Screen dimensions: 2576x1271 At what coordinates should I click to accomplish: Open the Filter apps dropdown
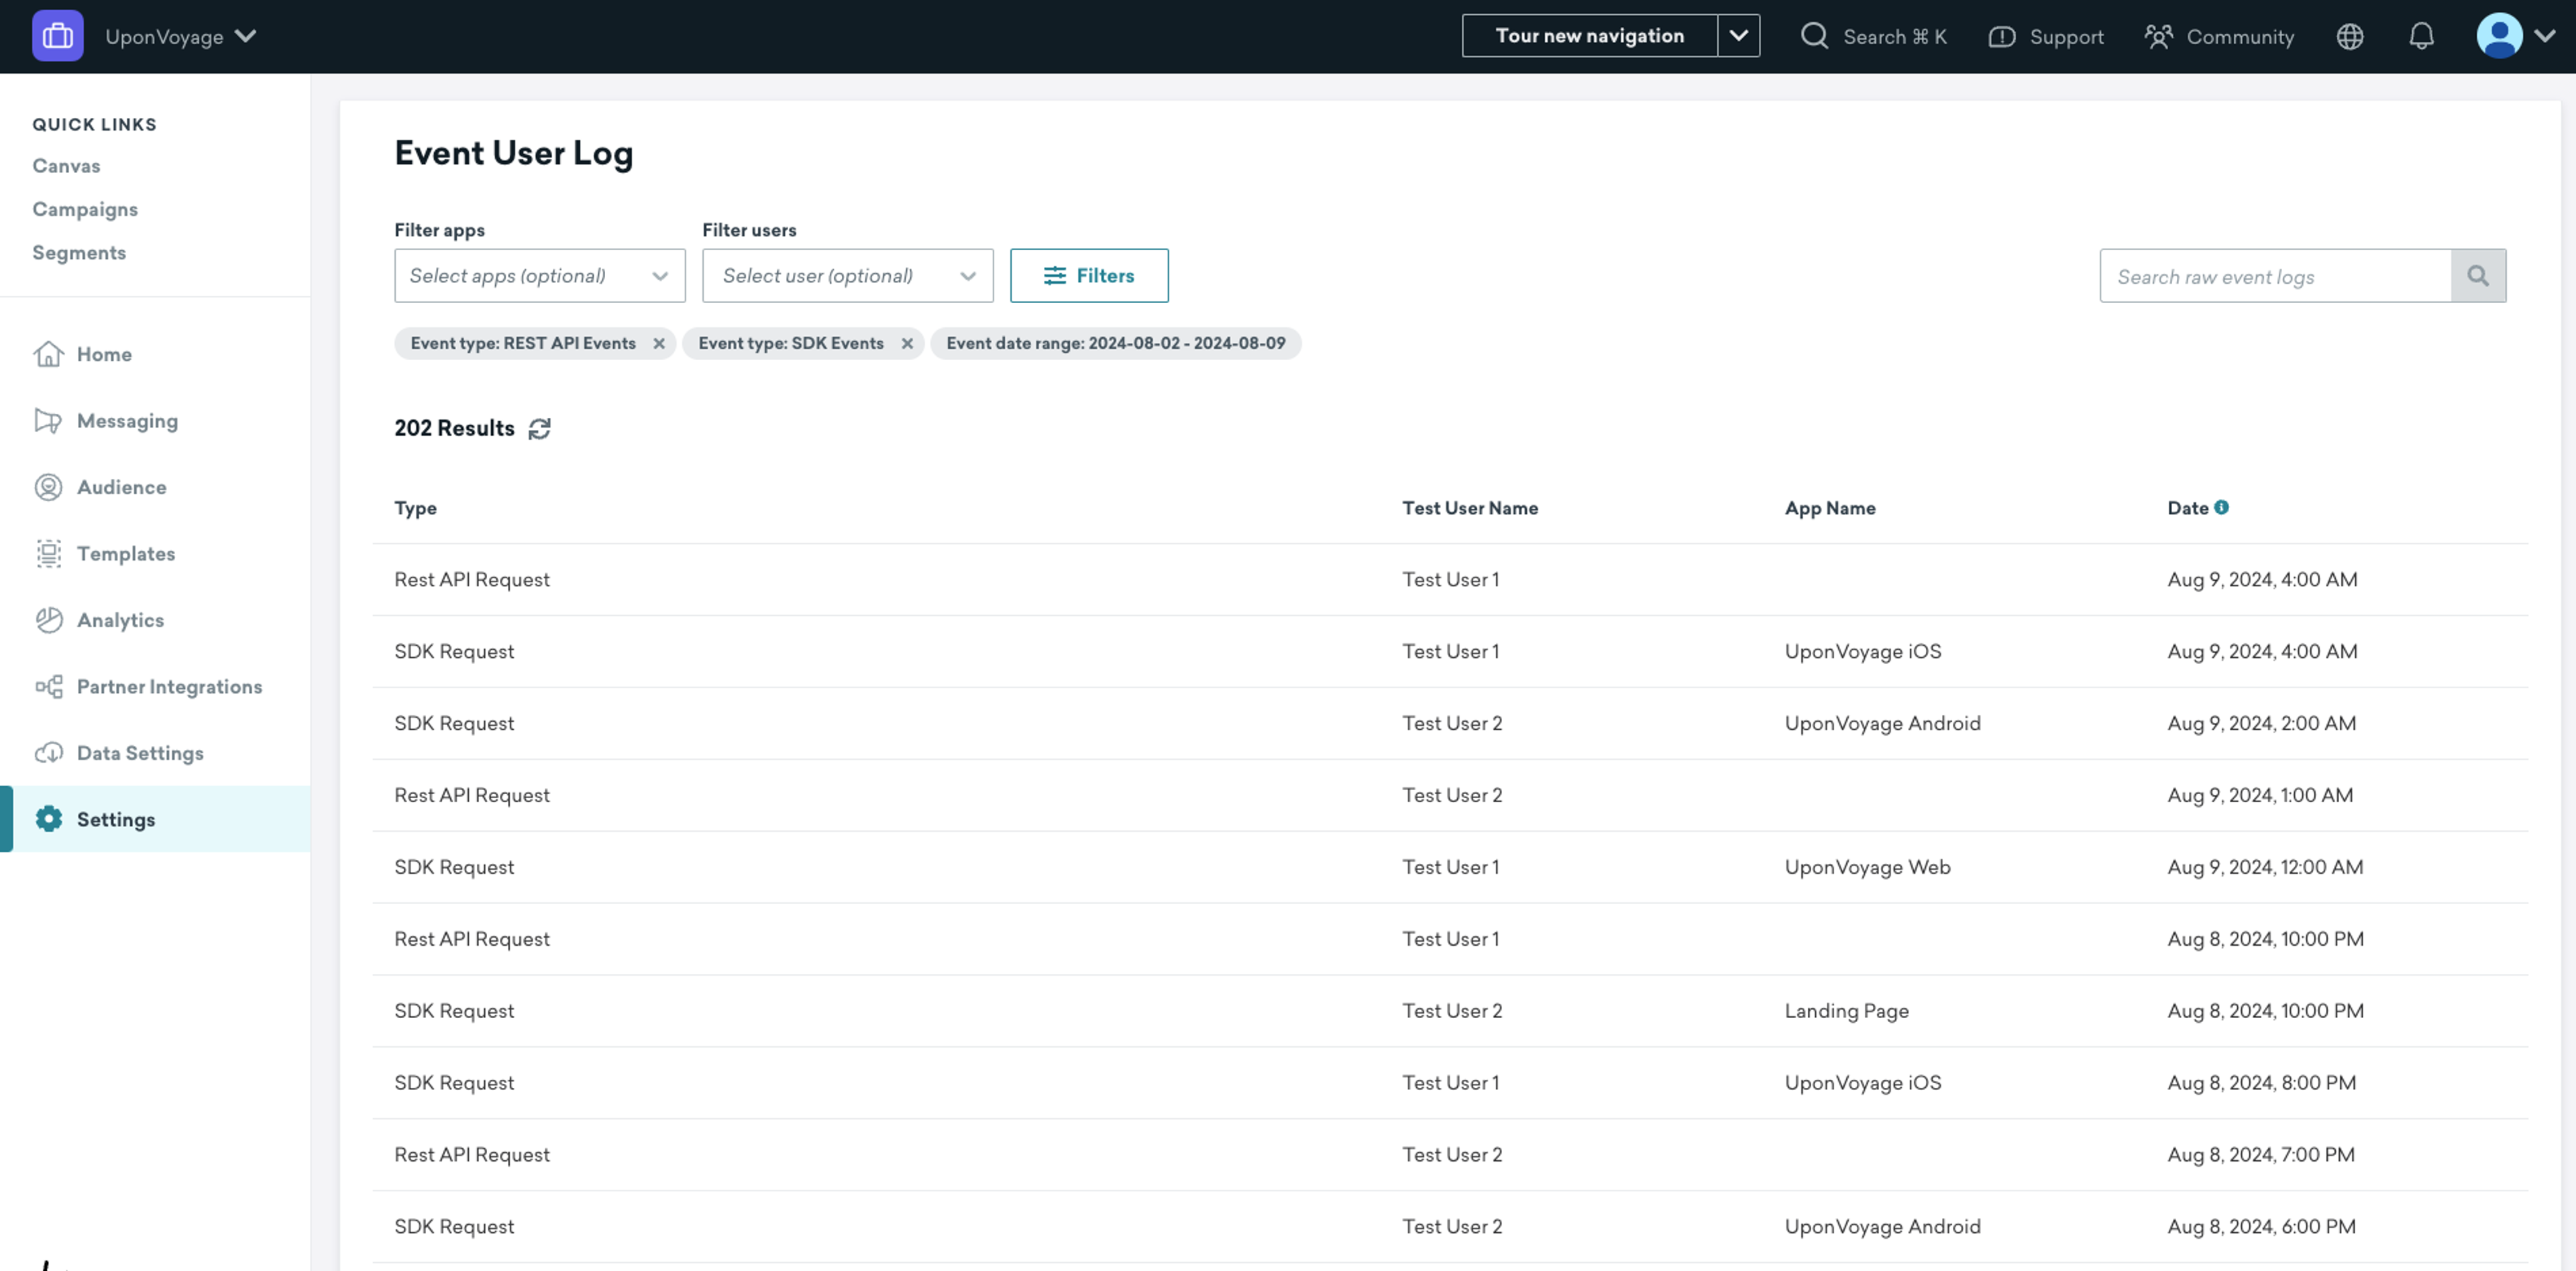pos(539,276)
